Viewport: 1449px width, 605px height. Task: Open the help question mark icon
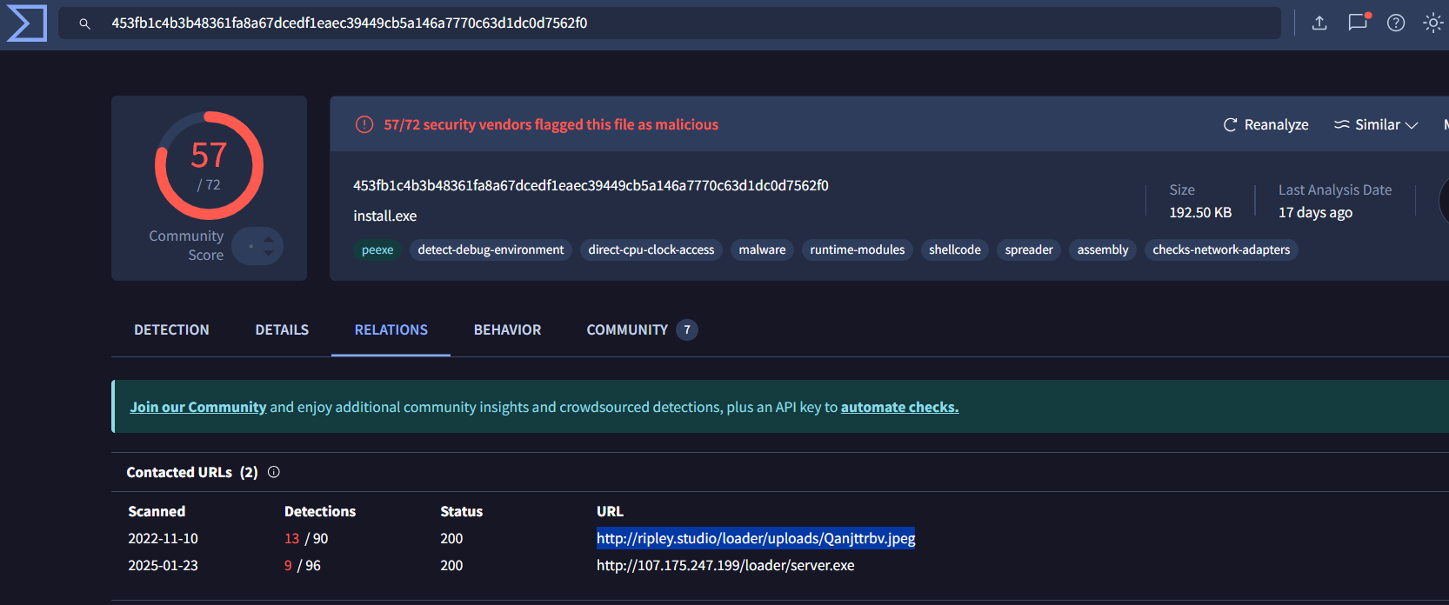(x=1396, y=23)
